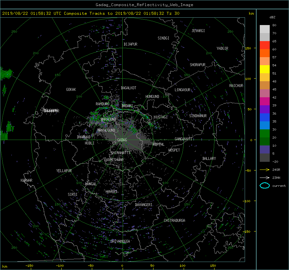Click the SHIVAMOGGA city label
Screen dimensions: 289x270
pyautogui.click(x=120, y=241)
